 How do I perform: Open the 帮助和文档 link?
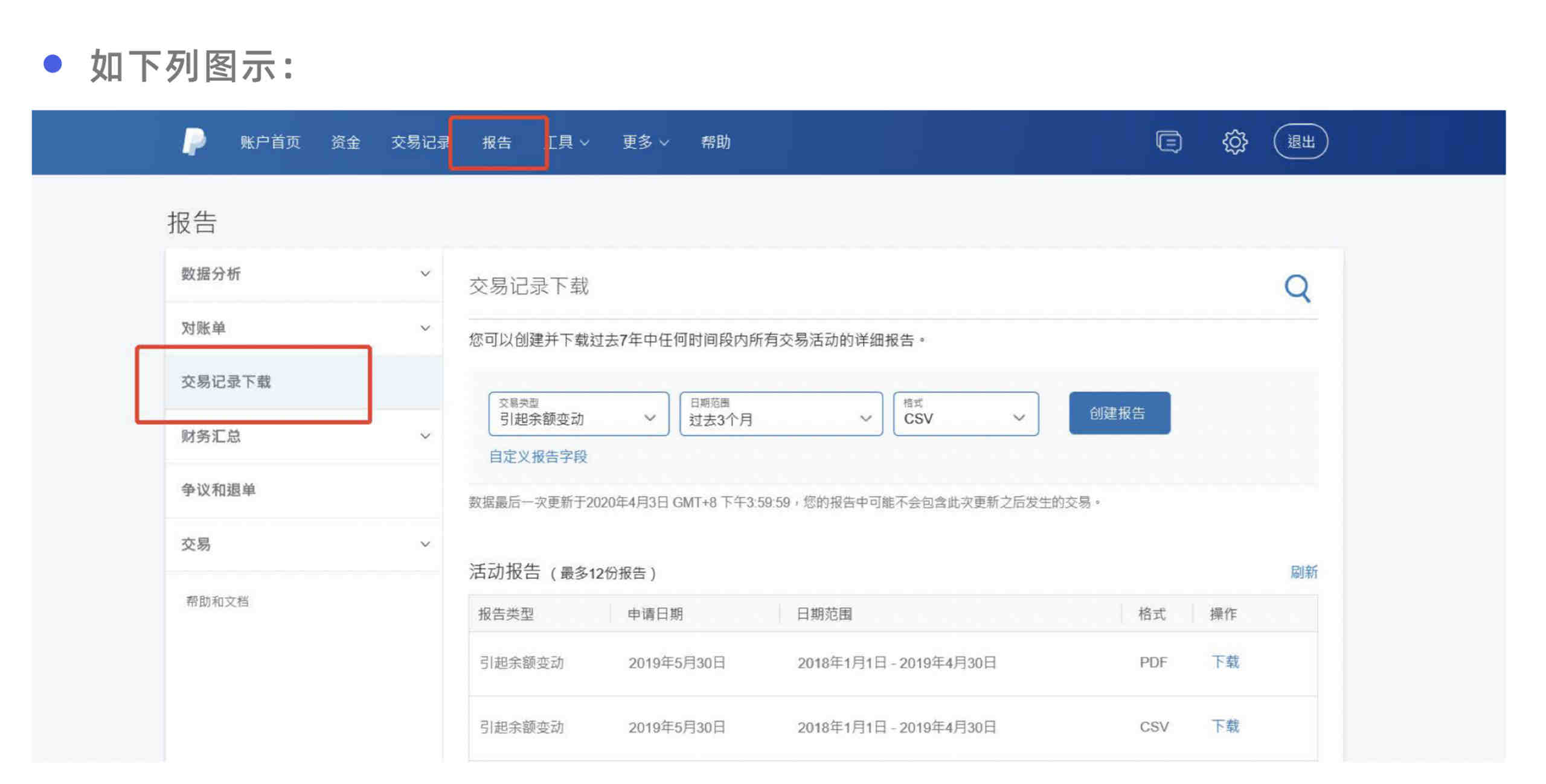217,601
